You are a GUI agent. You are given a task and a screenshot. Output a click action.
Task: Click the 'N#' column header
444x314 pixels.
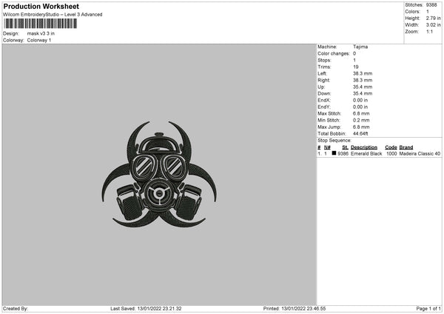(x=327, y=147)
